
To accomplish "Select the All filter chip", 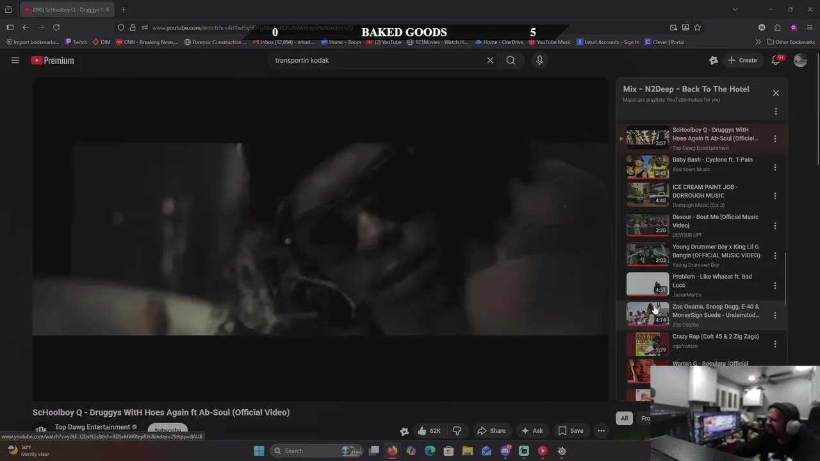I will coord(624,418).
